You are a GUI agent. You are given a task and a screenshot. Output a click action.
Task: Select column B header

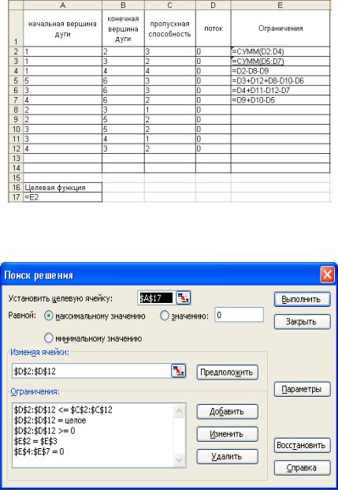point(123,6)
